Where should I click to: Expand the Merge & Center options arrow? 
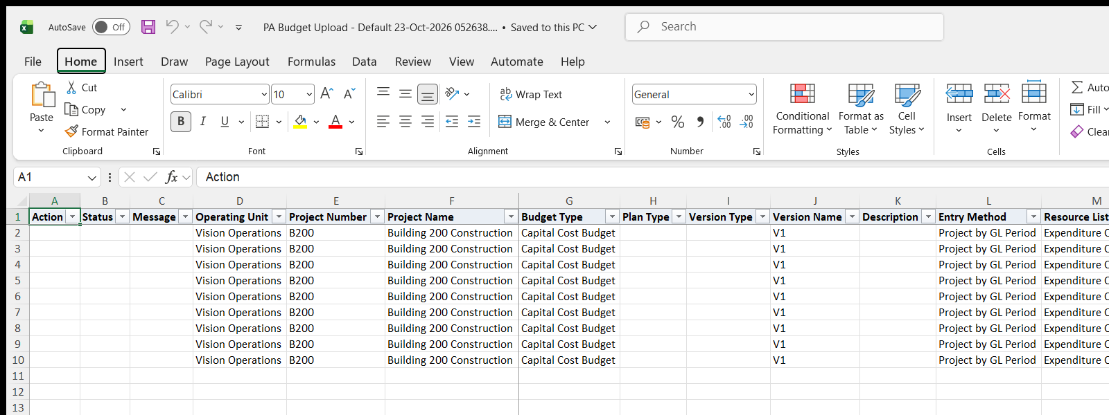(607, 122)
